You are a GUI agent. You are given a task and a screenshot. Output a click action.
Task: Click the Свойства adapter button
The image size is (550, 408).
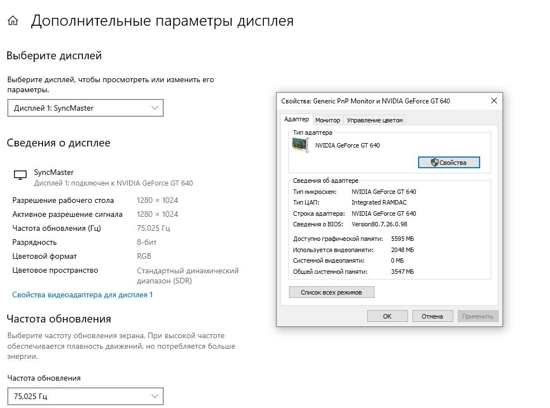tap(449, 163)
